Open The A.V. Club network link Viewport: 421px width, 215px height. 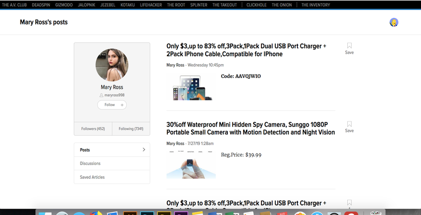coord(14,5)
